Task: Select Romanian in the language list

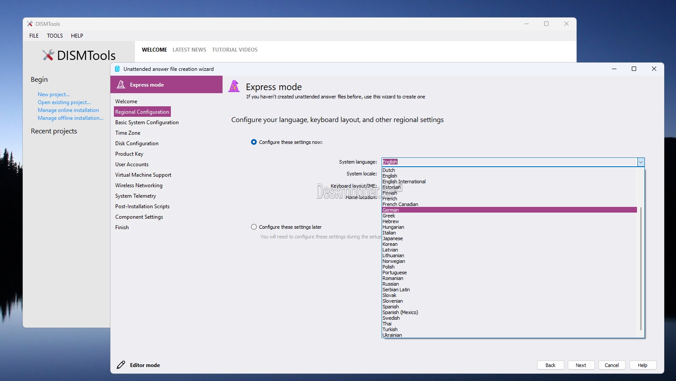Action: pyautogui.click(x=510, y=278)
